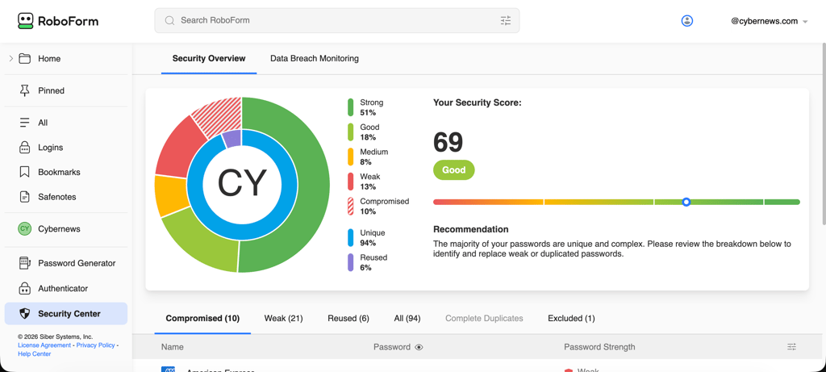Open the Home folder icon
Screen dimensions: 826x372
[x=24, y=58]
